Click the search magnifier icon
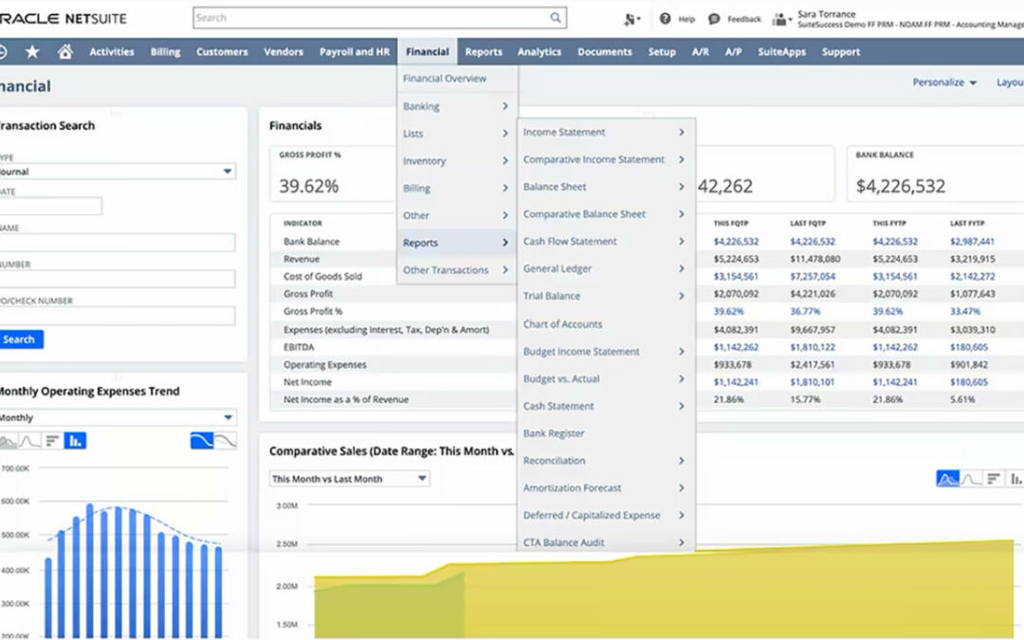Image resolution: width=1024 pixels, height=640 pixels. pyautogui.click(x=556, y=18)
